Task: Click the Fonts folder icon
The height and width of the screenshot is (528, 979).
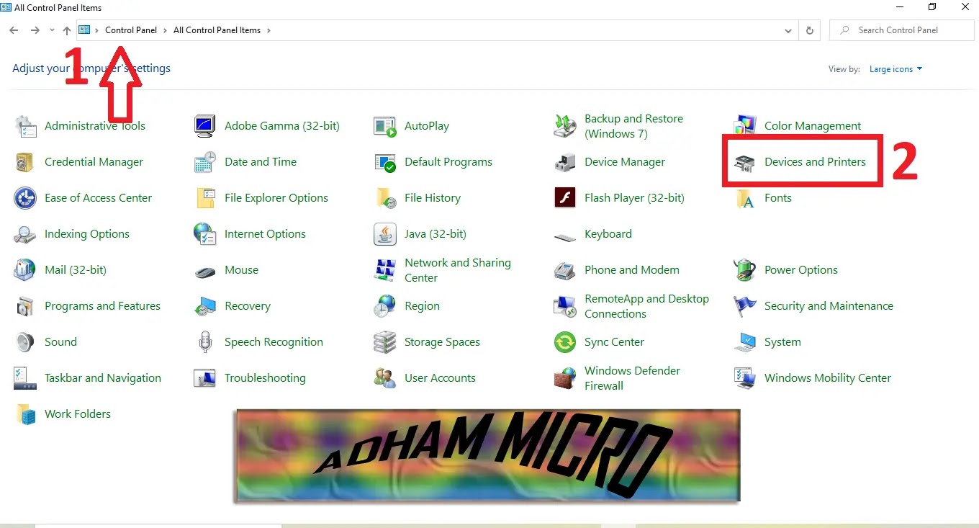Action: click(x=745, y=198)
